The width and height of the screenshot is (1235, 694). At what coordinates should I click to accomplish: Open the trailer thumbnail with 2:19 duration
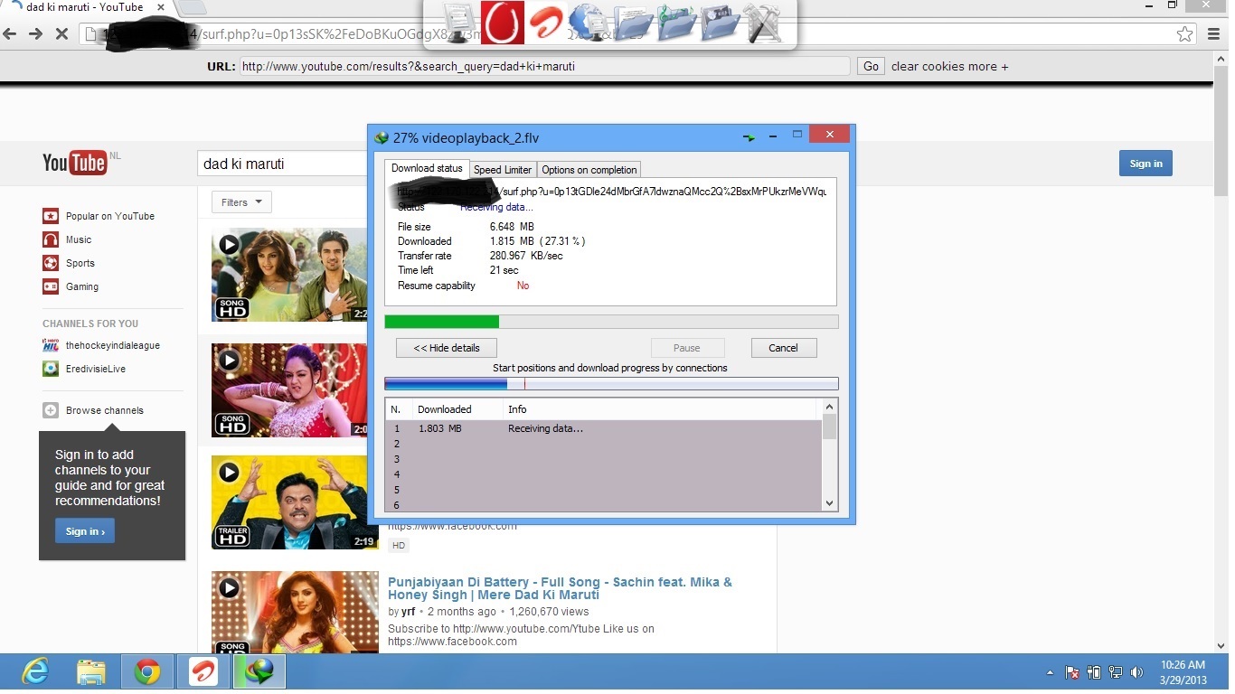(x=295, y=502)
